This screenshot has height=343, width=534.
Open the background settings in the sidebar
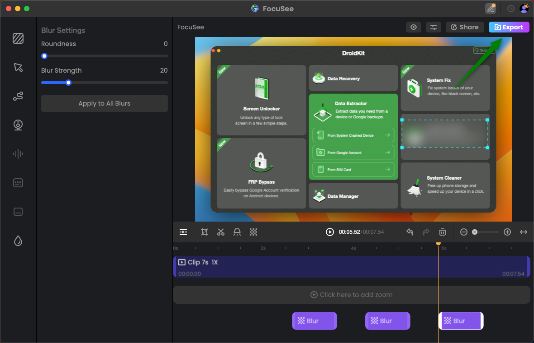tap(18, 38)
